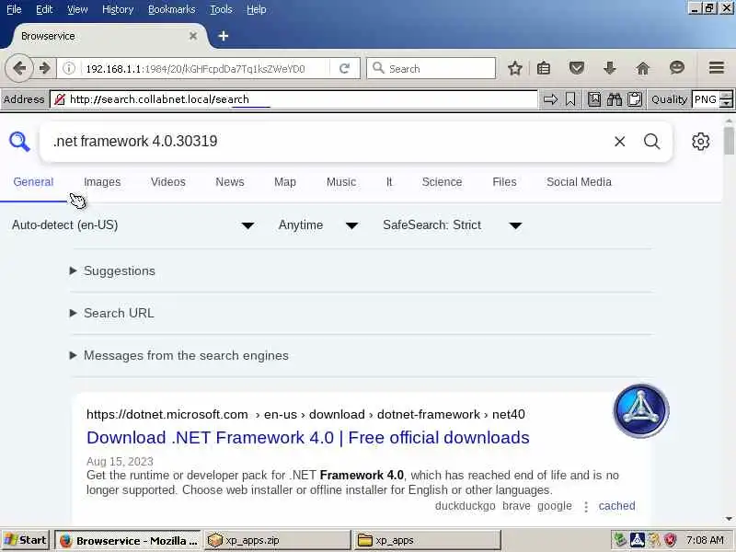Click the blue triangle result site icon

click(x=641, y=410)
